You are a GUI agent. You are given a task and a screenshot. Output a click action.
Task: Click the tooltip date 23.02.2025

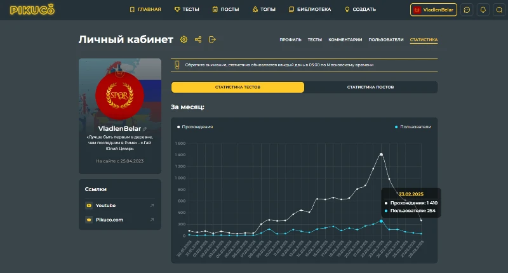click(411, 194)
